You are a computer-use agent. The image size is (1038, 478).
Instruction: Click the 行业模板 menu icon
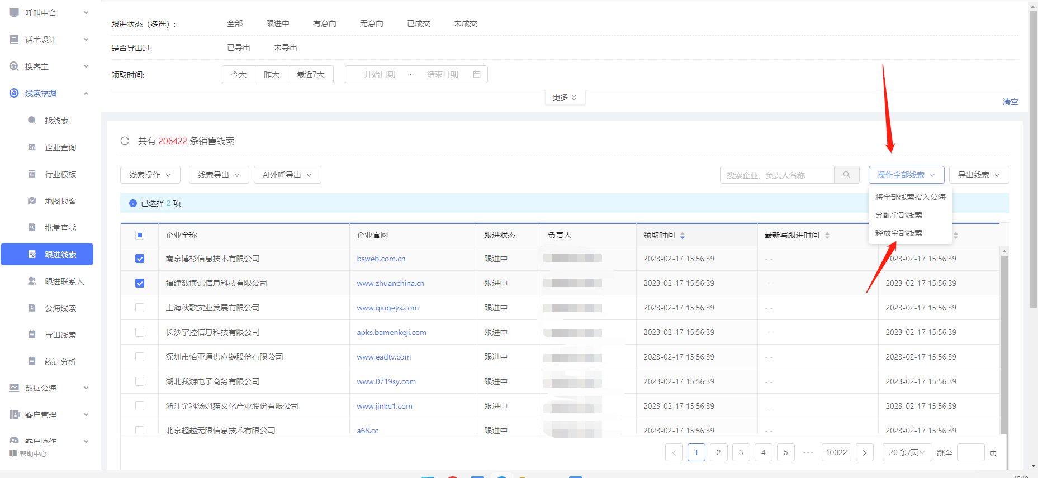point(32,174)
